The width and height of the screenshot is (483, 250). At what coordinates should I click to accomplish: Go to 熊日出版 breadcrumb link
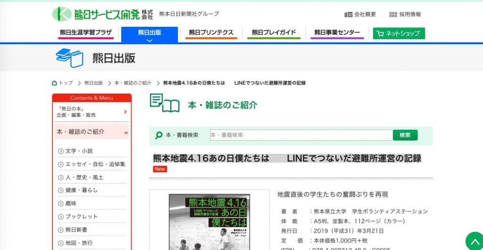click(94, 83)
